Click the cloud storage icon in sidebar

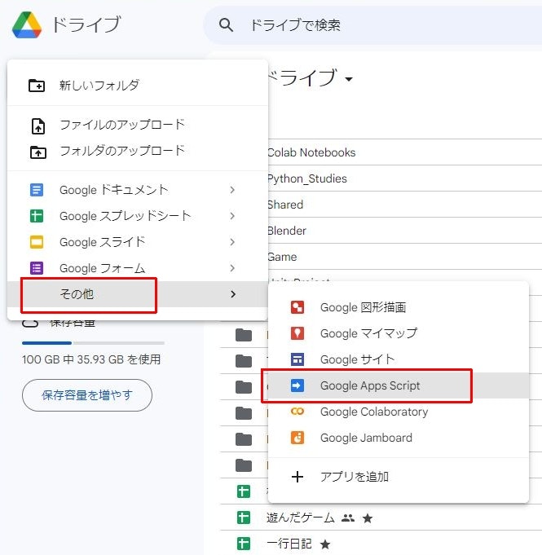click(x=30, y=324)
